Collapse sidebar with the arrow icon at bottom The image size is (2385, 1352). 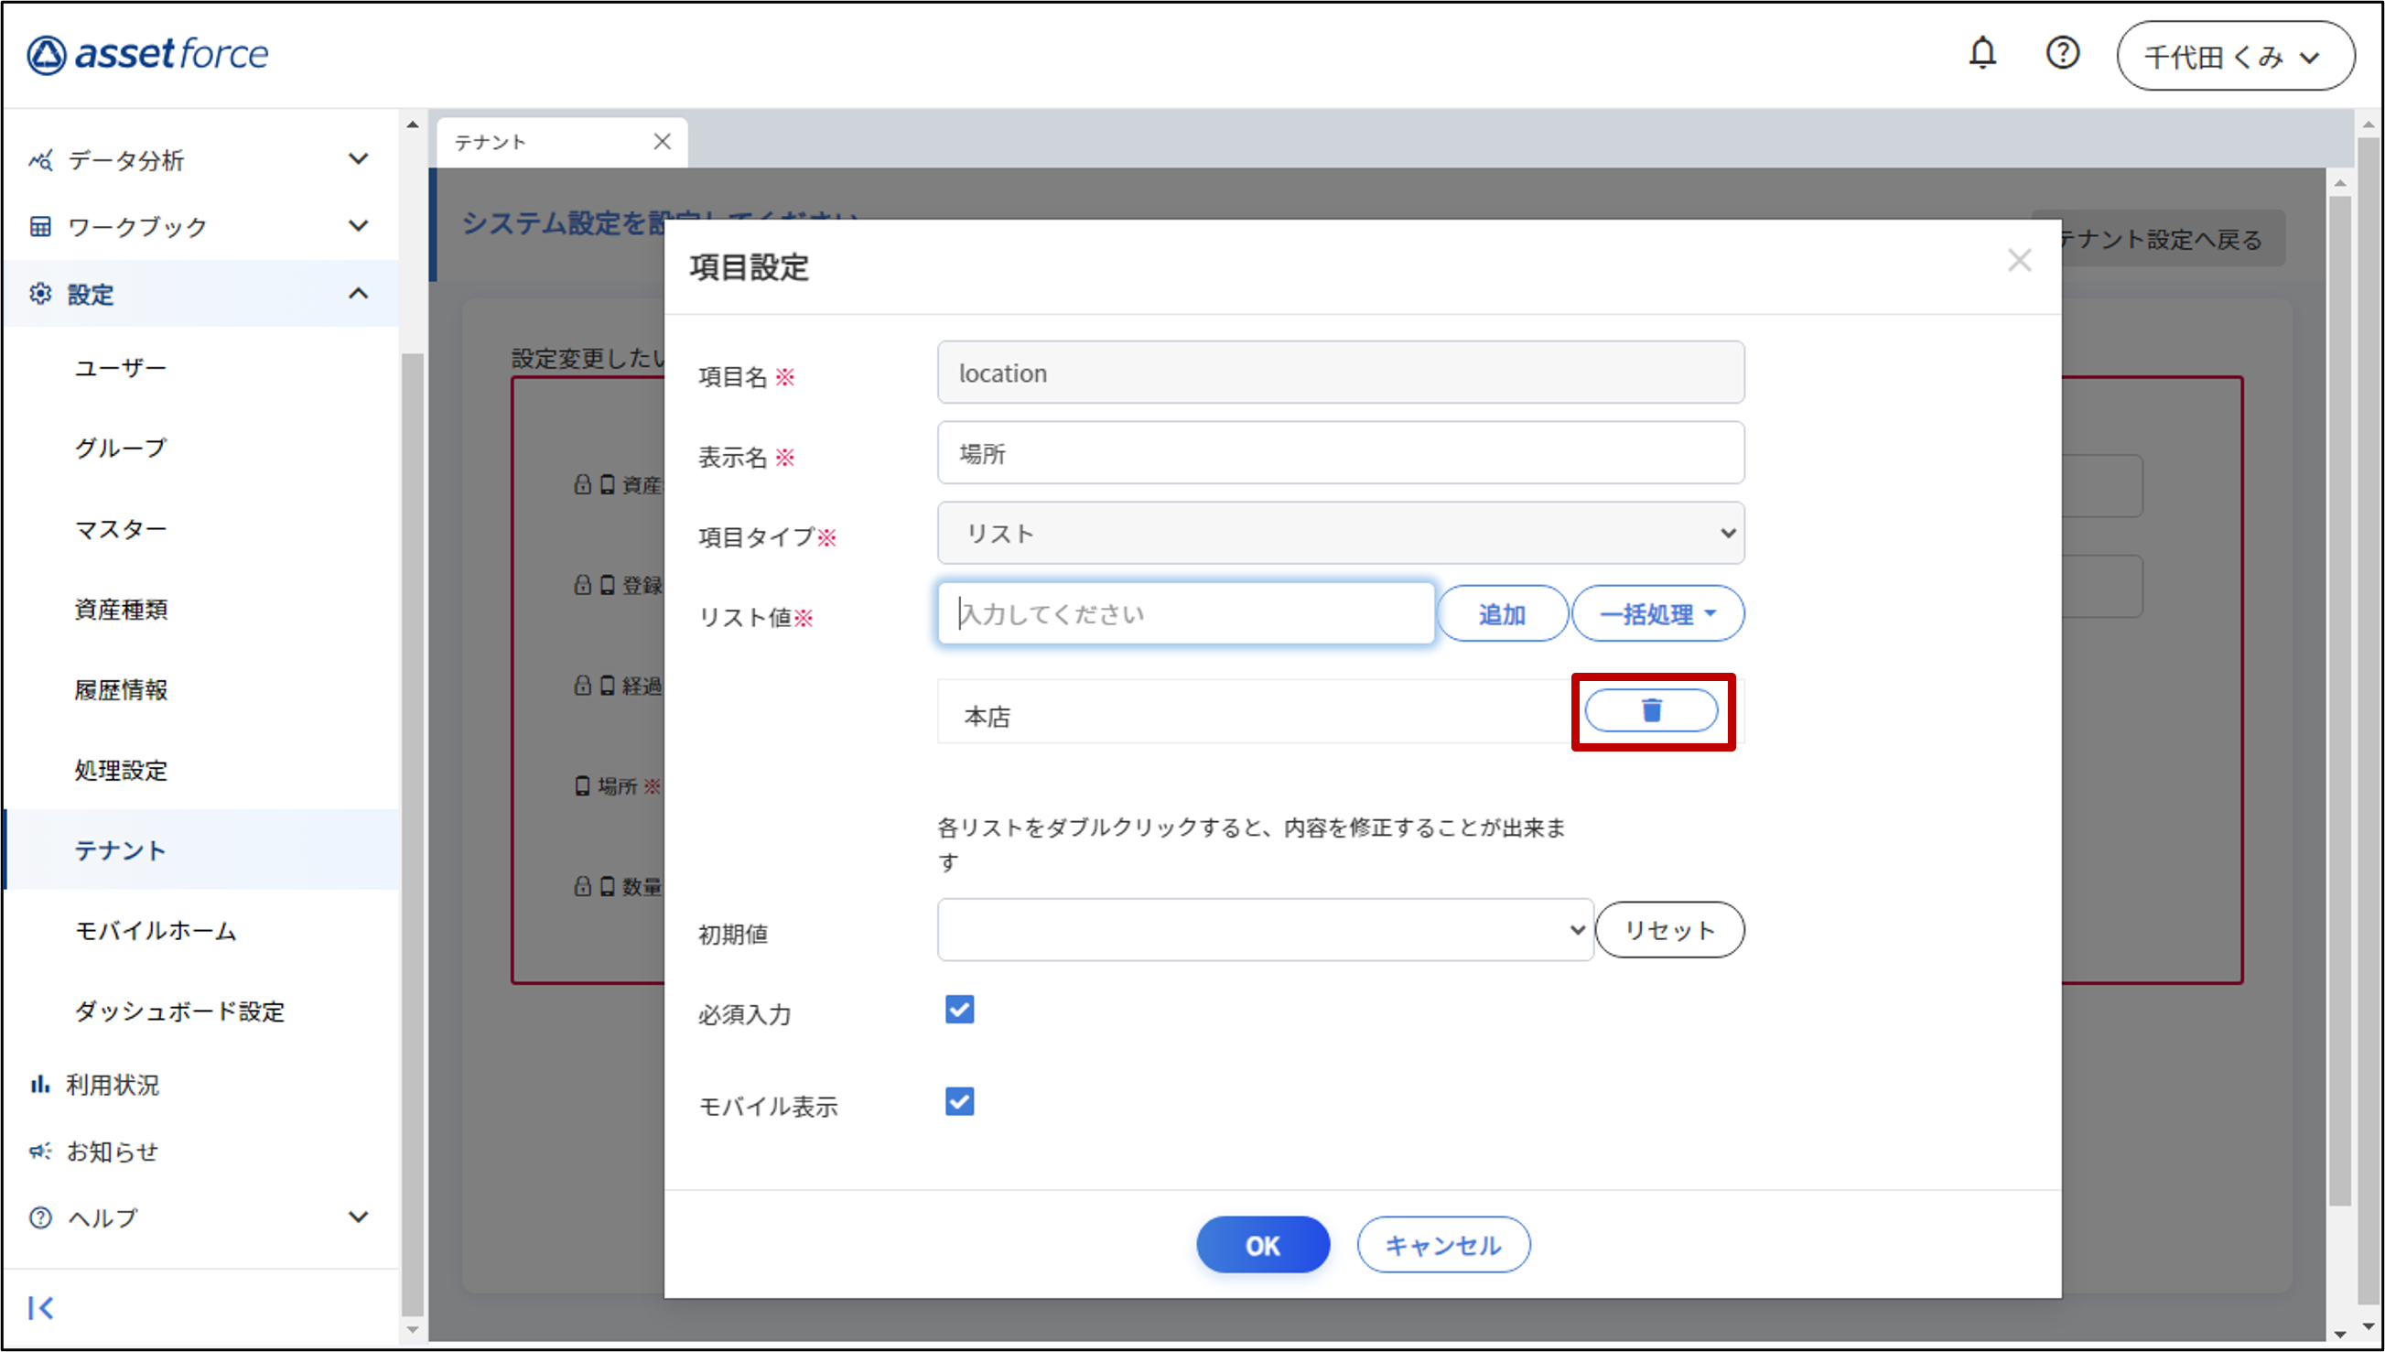(x=41, y=1307)
